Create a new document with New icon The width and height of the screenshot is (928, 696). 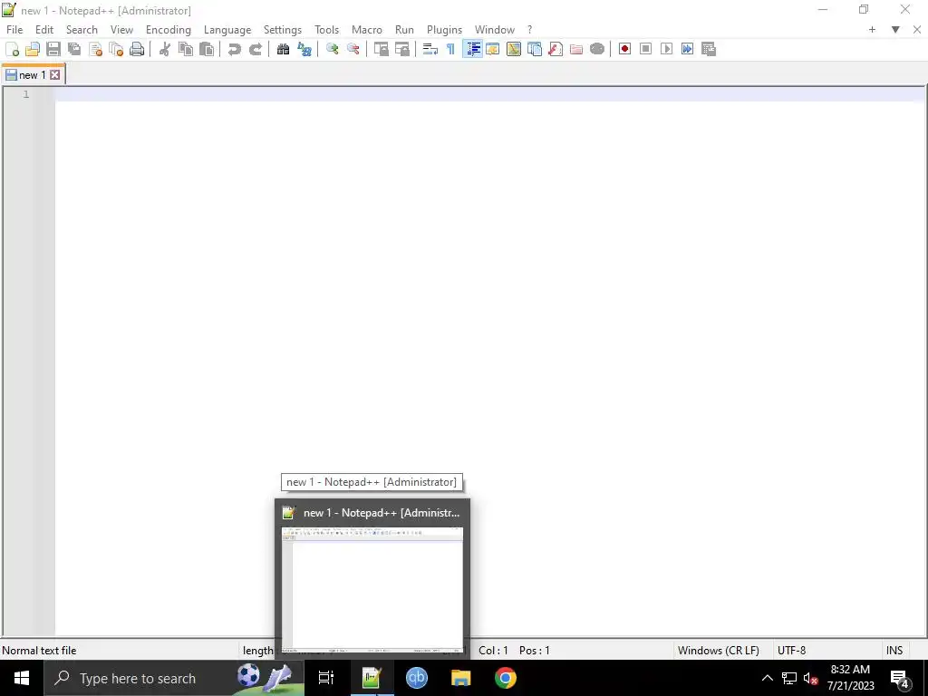click(12, 49)
